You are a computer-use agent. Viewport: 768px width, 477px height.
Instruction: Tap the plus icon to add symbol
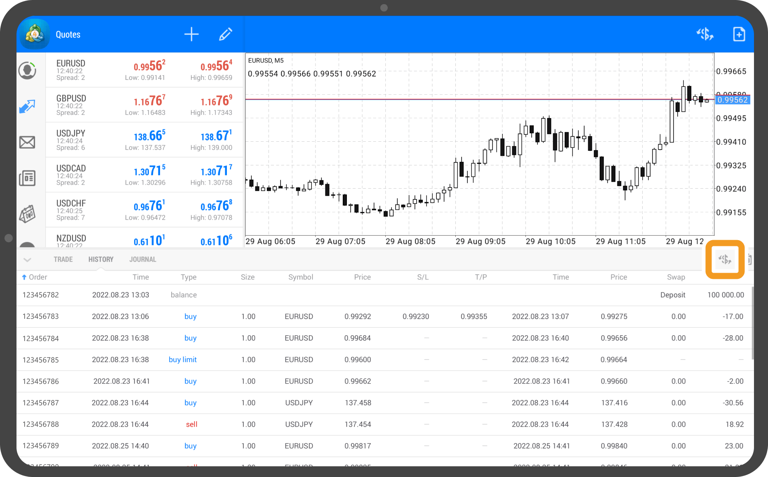pyautogui.click(x=191, y=35)
